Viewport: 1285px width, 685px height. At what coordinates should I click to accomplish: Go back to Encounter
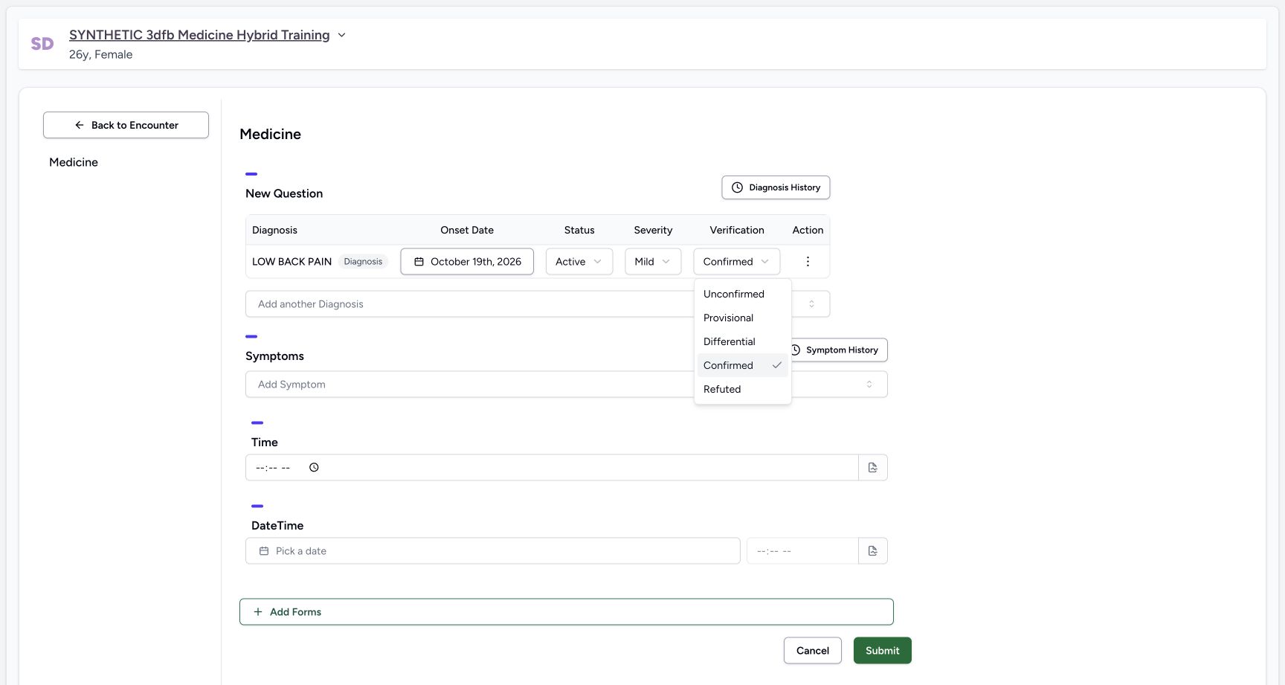tap(126, 125)
